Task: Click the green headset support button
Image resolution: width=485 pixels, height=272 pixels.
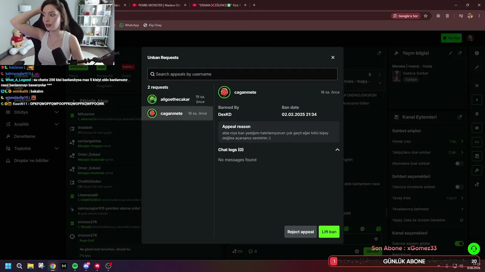Action: pos(474,249)
